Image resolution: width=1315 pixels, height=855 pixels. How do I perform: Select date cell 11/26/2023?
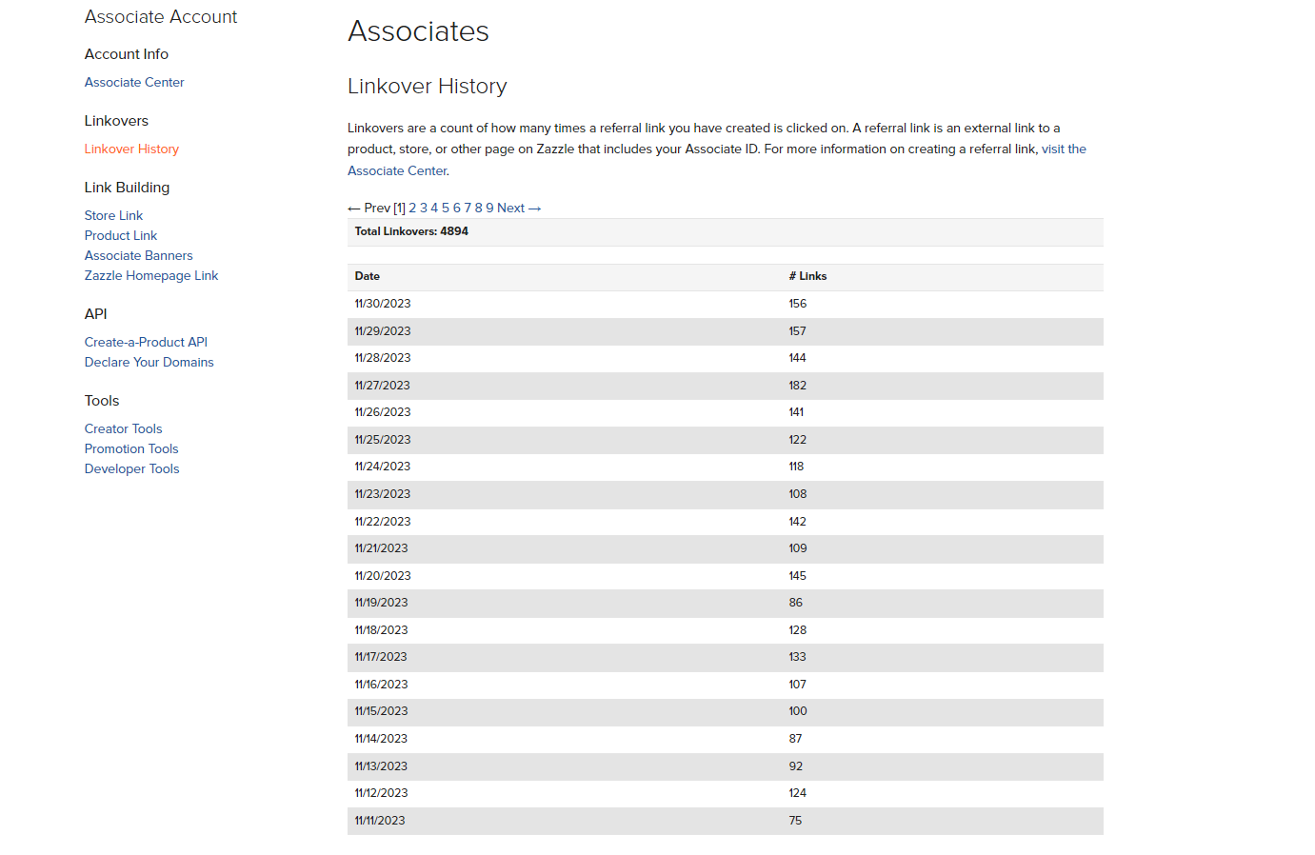point(383,412)
